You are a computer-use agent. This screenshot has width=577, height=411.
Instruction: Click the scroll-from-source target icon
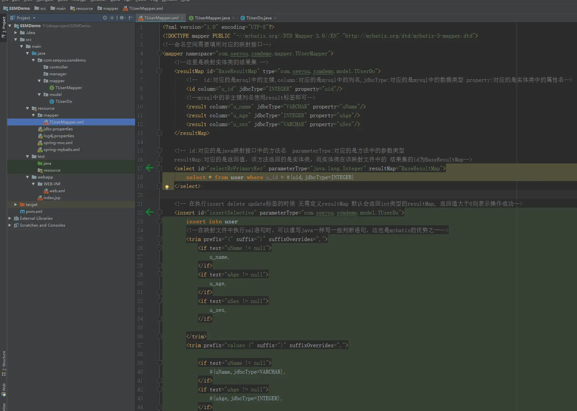pyautogui.click(x=105, y=18)
